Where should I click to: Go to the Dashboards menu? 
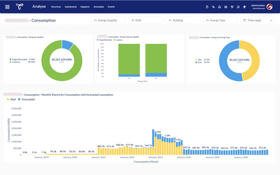coord(71,7)
